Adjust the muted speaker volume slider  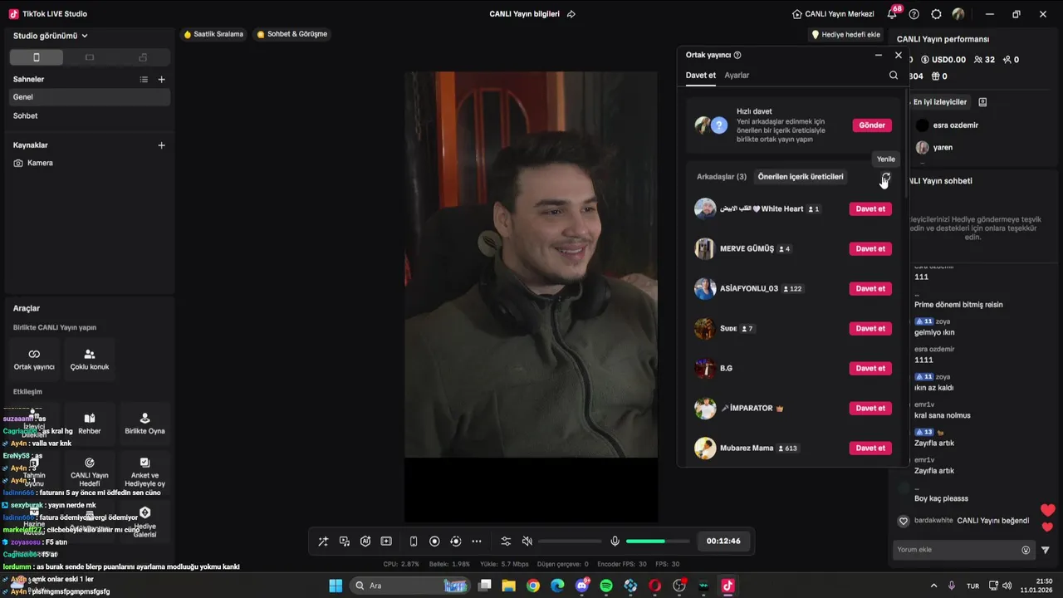coord(570,542)
